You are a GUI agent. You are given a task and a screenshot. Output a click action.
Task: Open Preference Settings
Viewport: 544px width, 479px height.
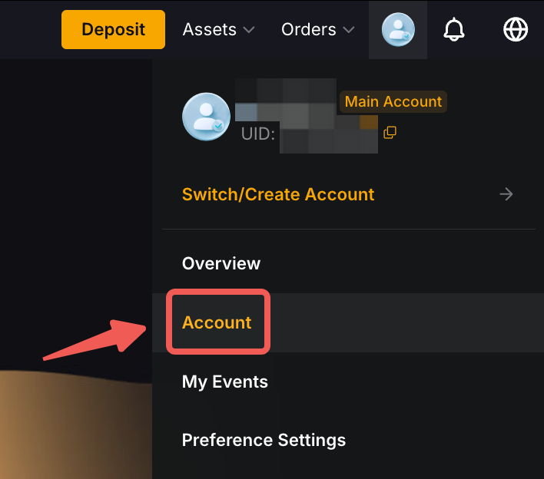(264, 441)
